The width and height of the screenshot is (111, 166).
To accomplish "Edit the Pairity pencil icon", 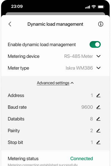I will pyautogui.click(x=98, y=131).
